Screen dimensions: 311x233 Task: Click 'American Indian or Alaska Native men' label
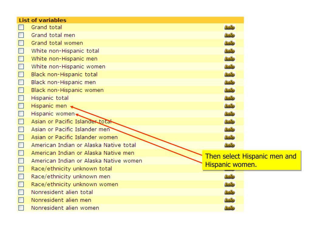click(x=83, y=153)
